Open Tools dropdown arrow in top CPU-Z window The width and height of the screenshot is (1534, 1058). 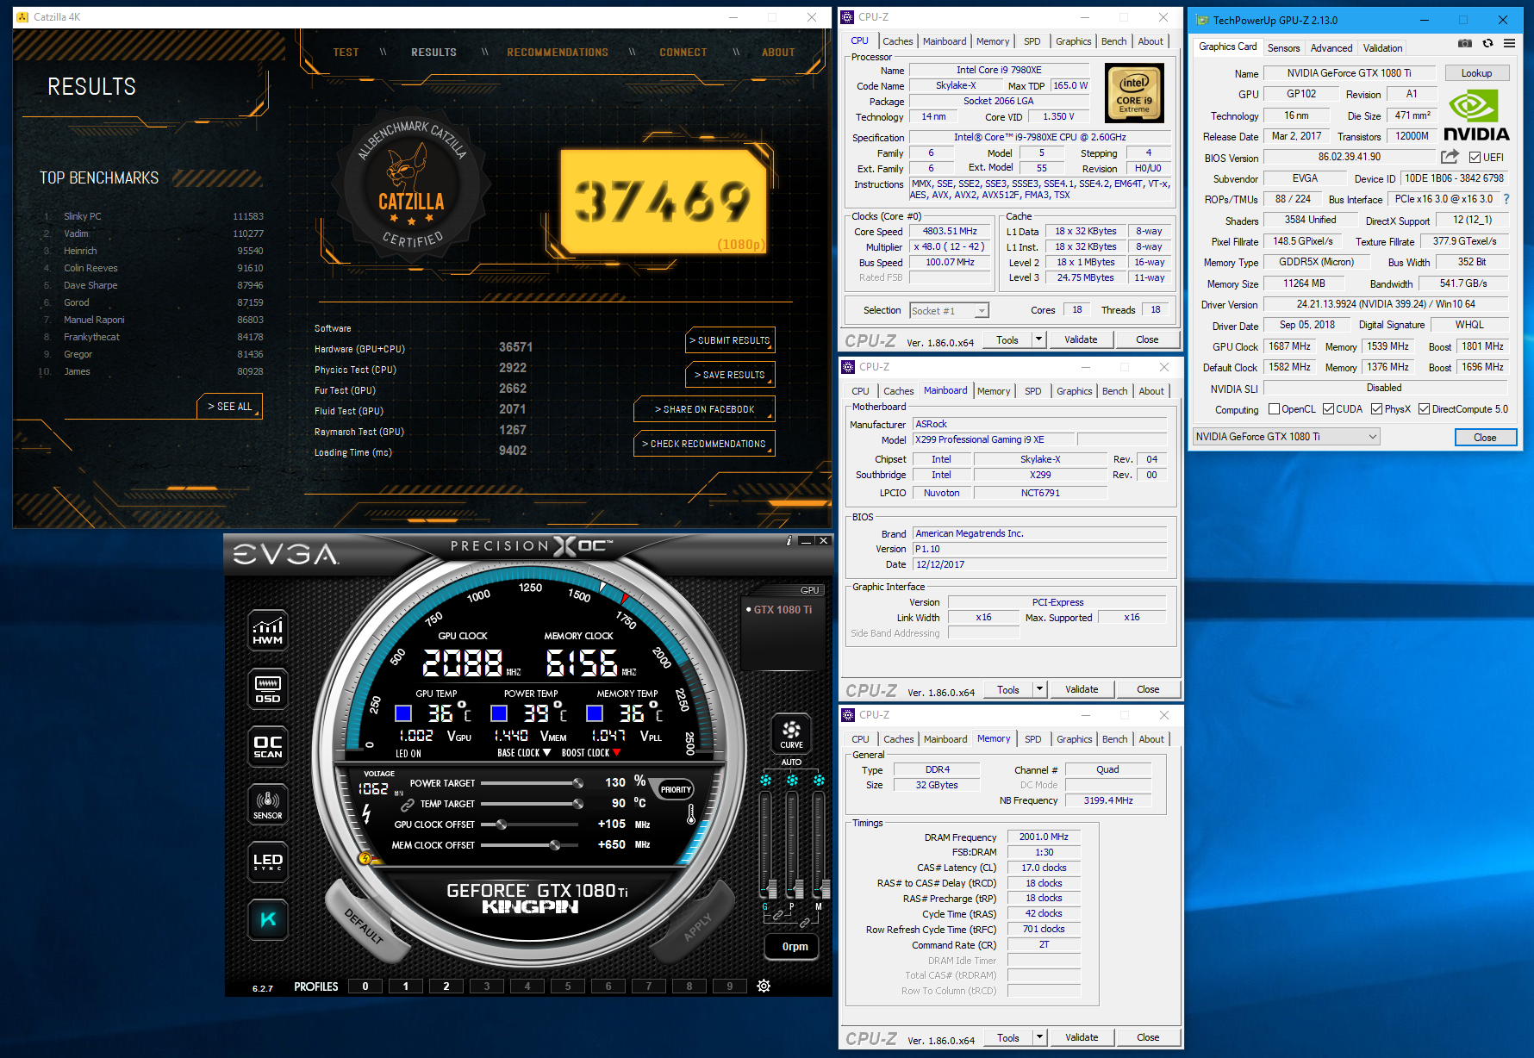coord(1038,339)
